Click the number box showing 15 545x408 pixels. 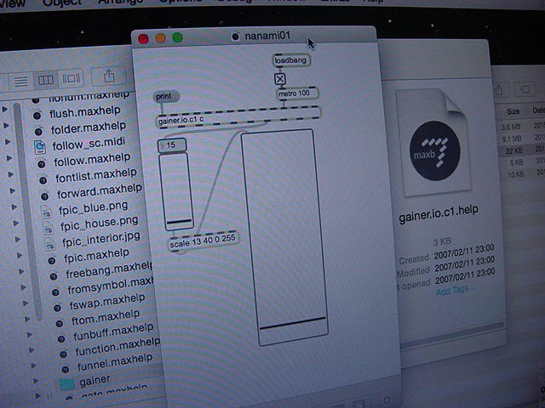click(x=172, y=145)
